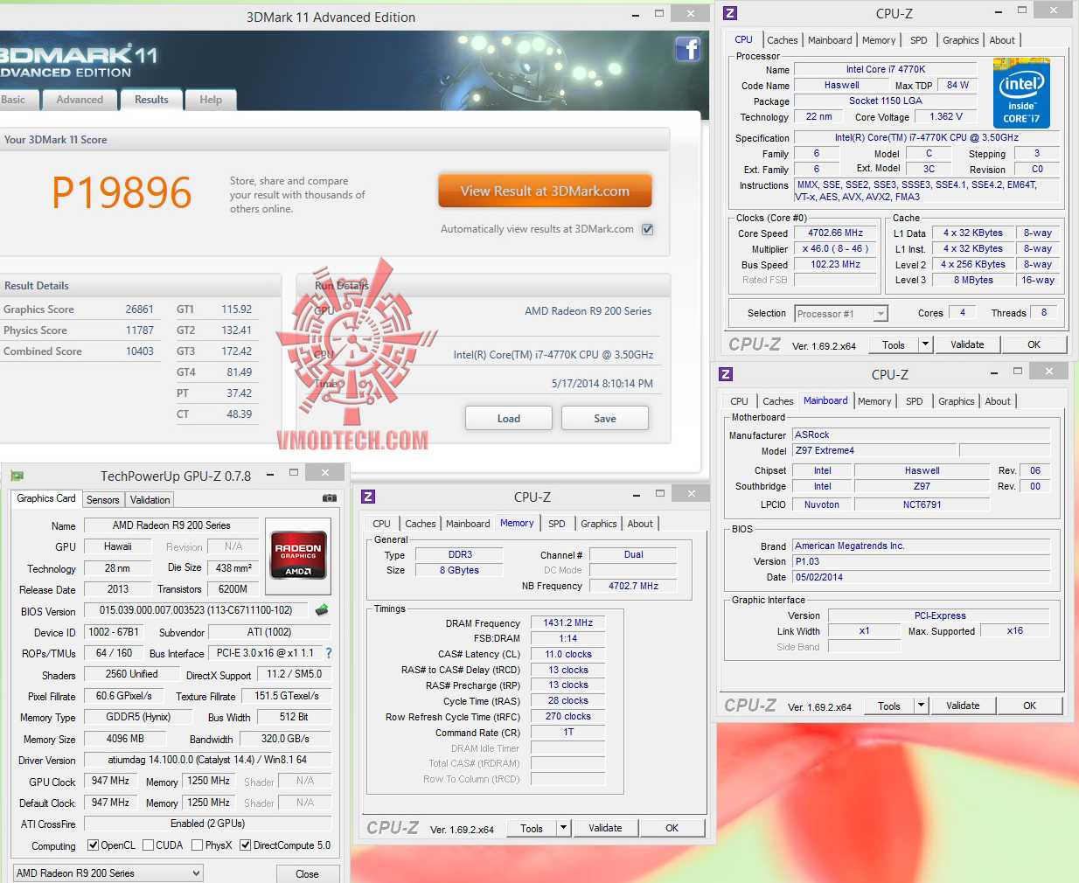This screenshot has width=1079, height=883.
Task: Toggle the OpenCL checkbox in GPU-Z
Action: [x=93, y=845]
